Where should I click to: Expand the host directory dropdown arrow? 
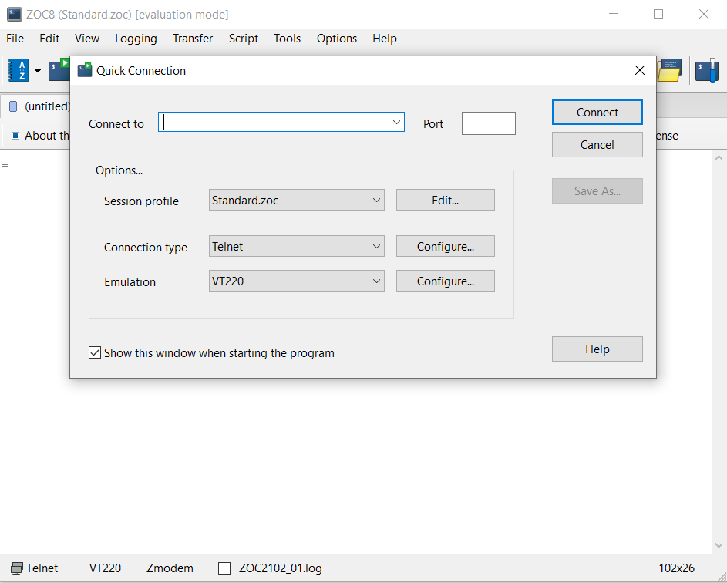tap(38, 71)
